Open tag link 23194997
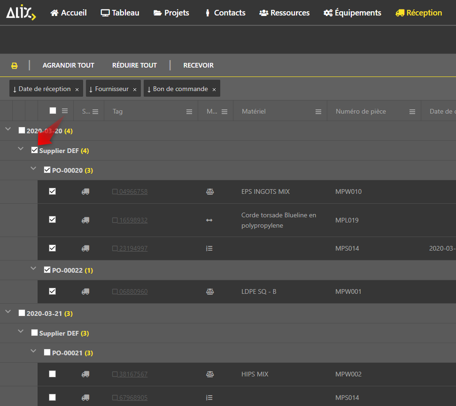 130,248
